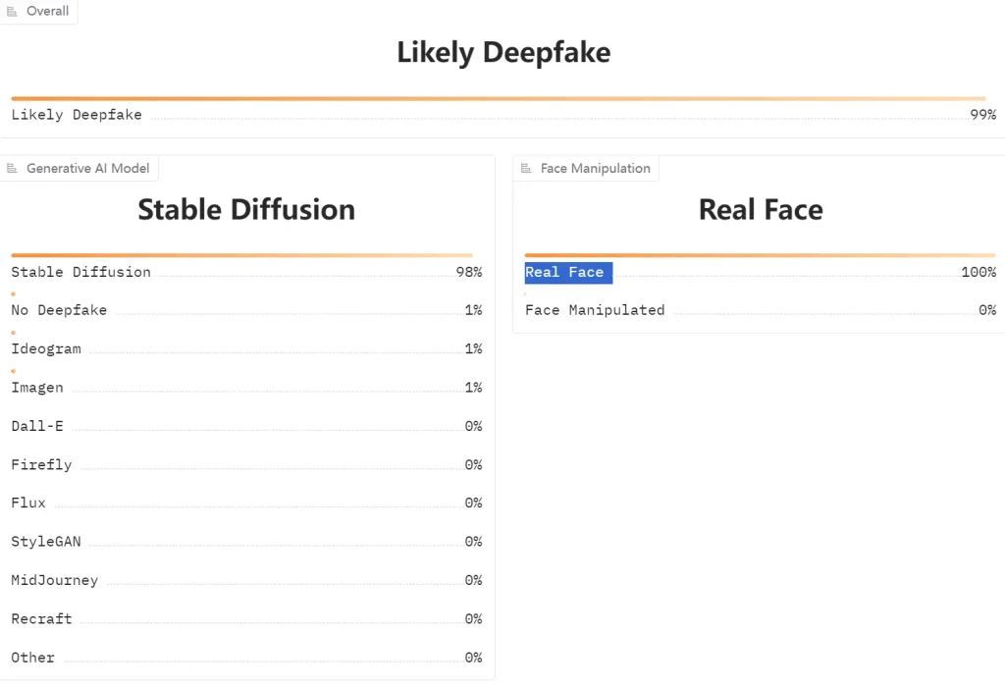1005x689 pixels.
Task: Click the Stable Diffusion result heading
Action: [x=246, y=209]
